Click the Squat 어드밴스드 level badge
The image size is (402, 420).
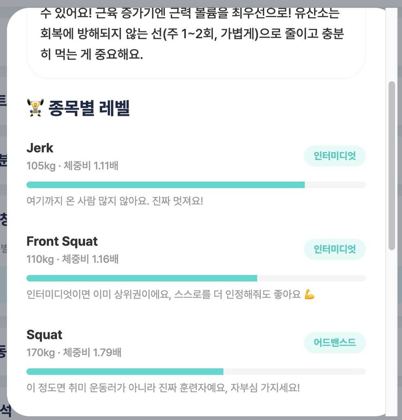335,343
